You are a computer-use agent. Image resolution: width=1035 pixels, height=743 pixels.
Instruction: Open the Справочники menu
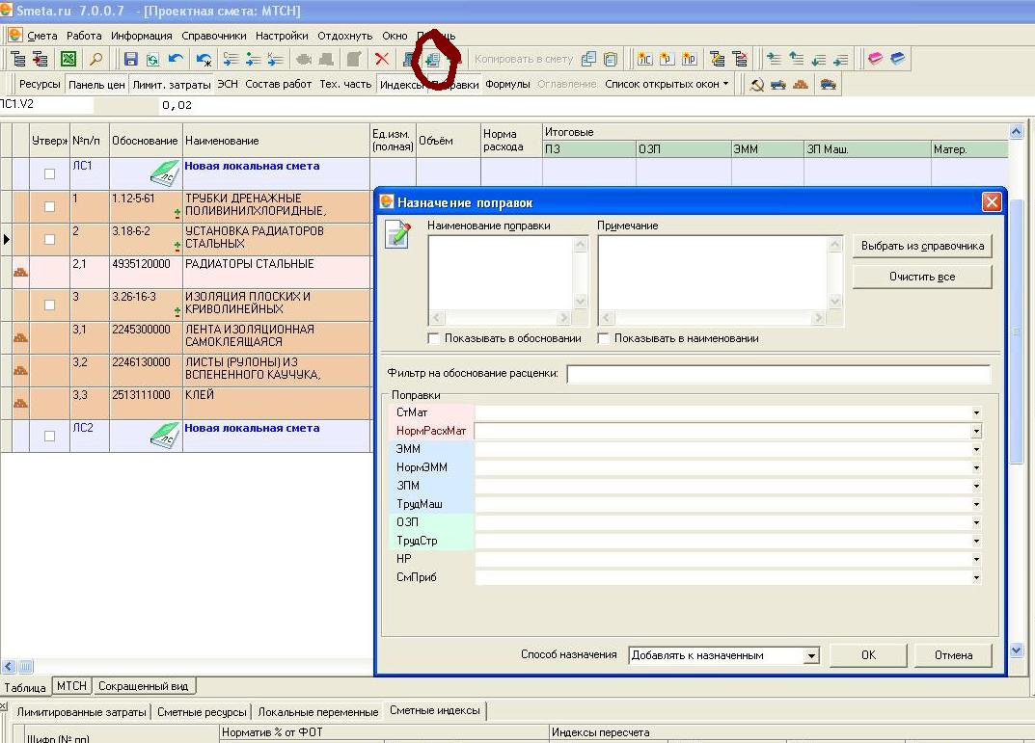[214, 36]
